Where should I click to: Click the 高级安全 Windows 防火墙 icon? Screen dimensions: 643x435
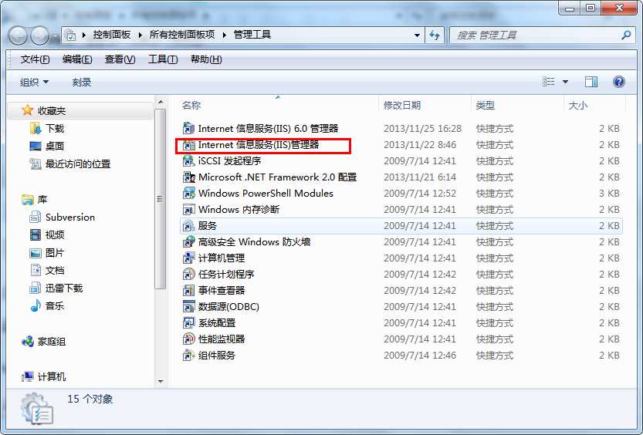point(188,241)
